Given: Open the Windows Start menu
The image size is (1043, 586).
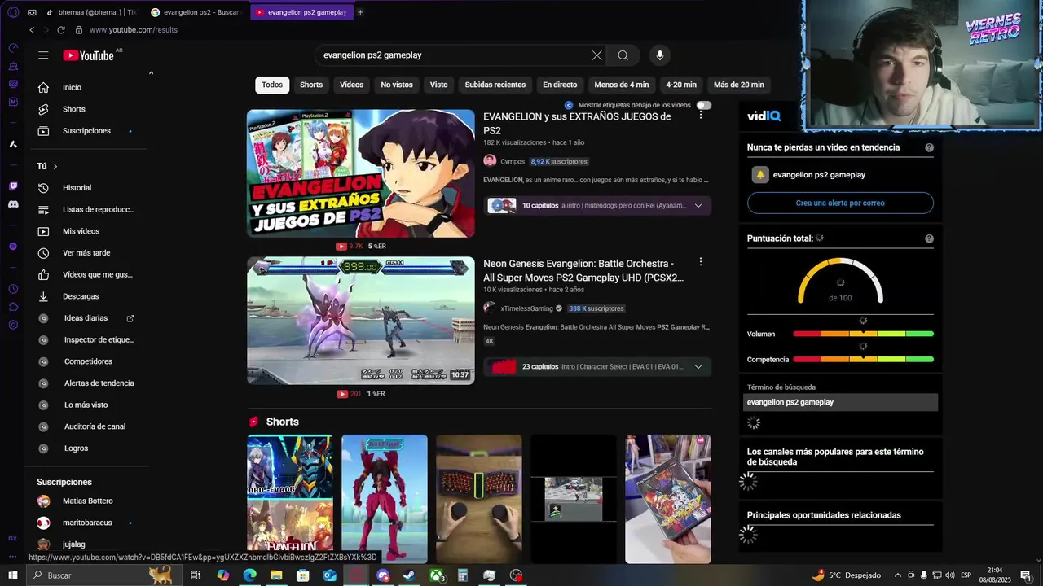Looking at the screenshot, I should 12,575.
